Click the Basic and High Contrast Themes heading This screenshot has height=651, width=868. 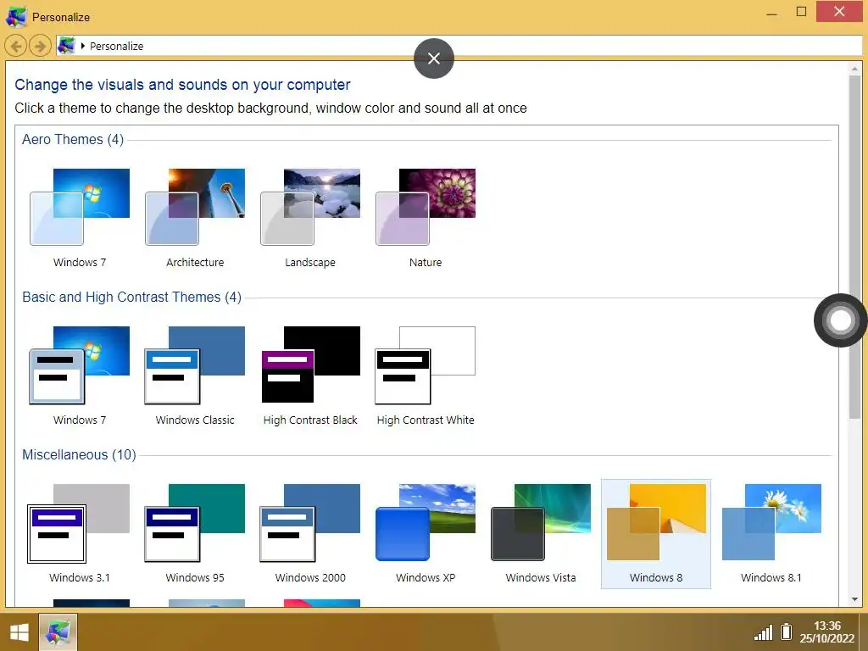coord(131,298)
